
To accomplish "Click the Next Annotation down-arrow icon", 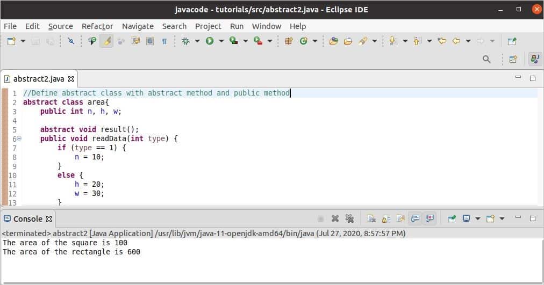I will click(392, 41).
